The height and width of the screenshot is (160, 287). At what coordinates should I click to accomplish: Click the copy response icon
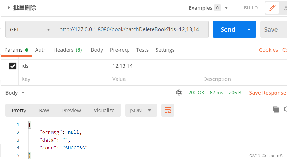276,109
